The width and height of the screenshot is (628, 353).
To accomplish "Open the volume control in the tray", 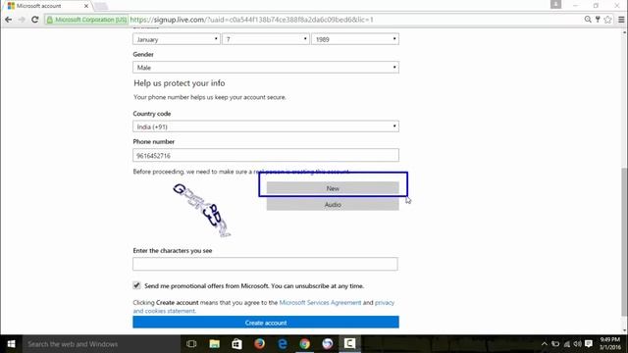I will [x=577, y=344].
